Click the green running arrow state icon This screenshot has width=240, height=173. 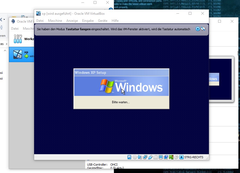pos(26,56)
